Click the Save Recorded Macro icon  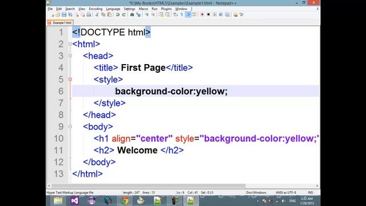click(x=227, y=15)
